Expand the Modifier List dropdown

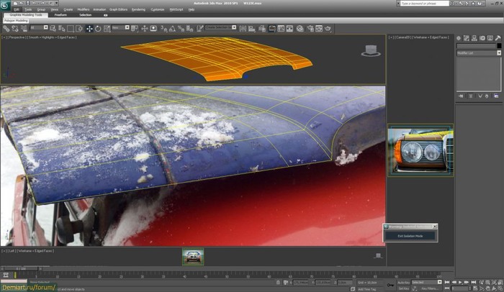(479, 53)
